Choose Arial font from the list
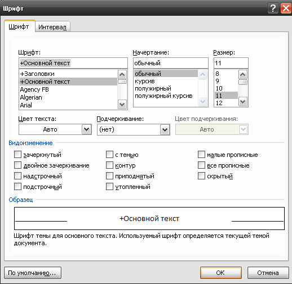Screen dimensions: 292x284 point(68,105)
